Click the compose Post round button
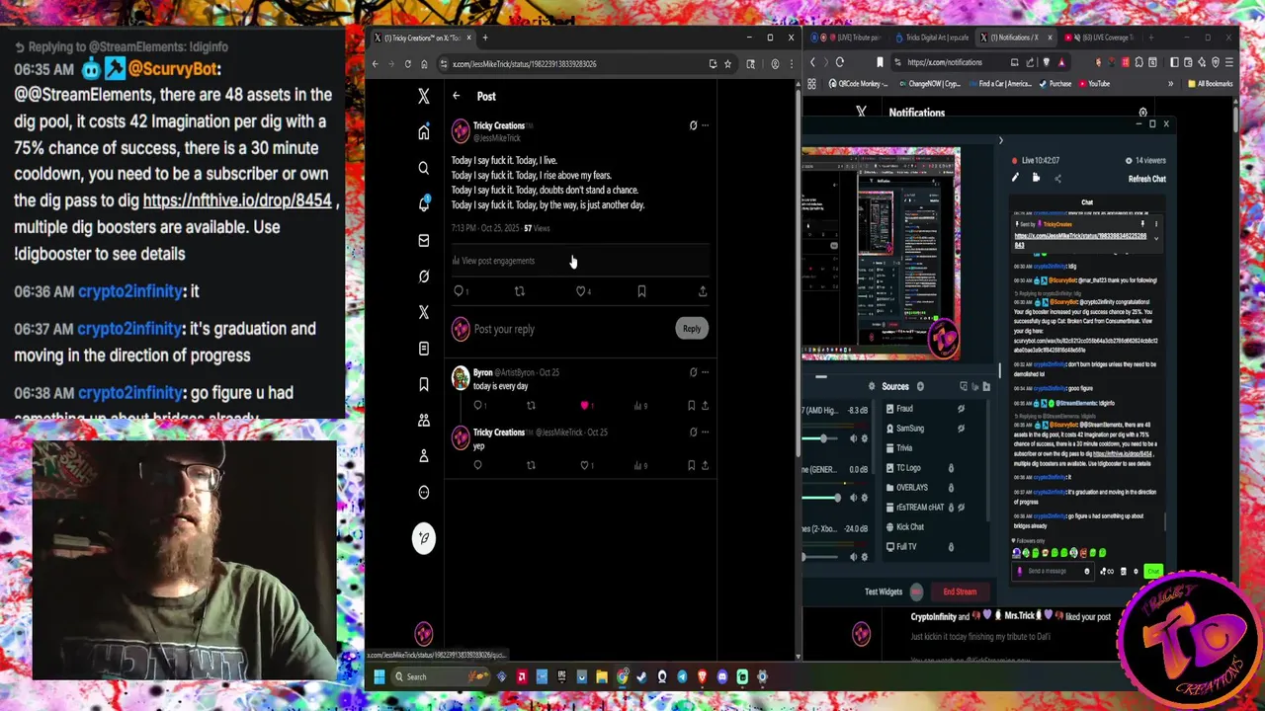Image resolution: width=1265 pixels, height=711 pixels. tap(423, 538)
